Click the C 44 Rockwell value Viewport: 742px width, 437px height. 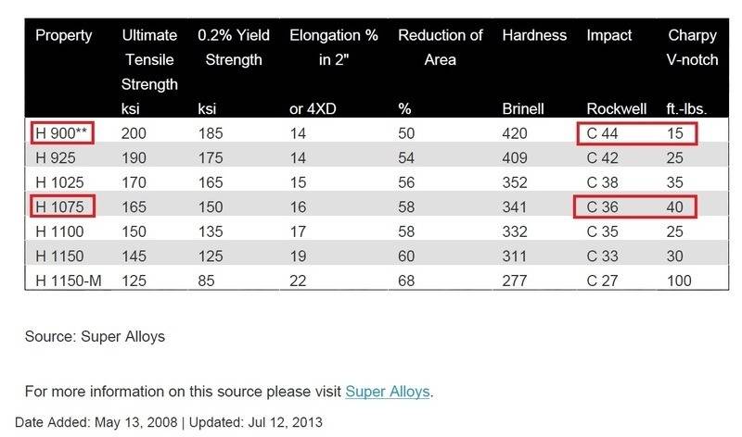coord(603,133)
